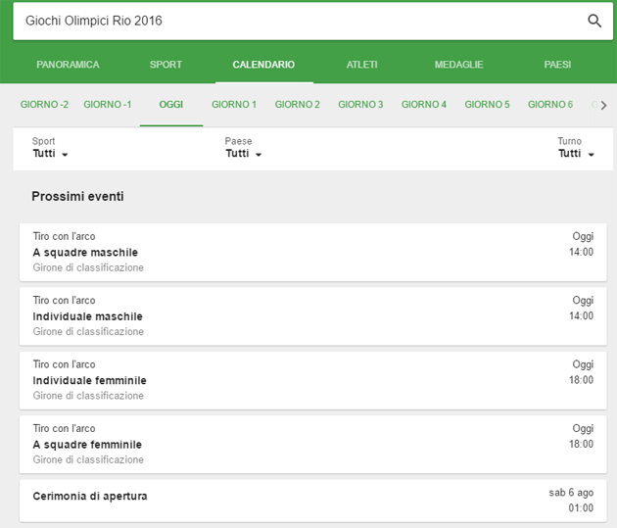The image size is (617, 528).
Task: Select the Giorno -1 day tab
Action: pyautogui.click(x=107, y=105)
